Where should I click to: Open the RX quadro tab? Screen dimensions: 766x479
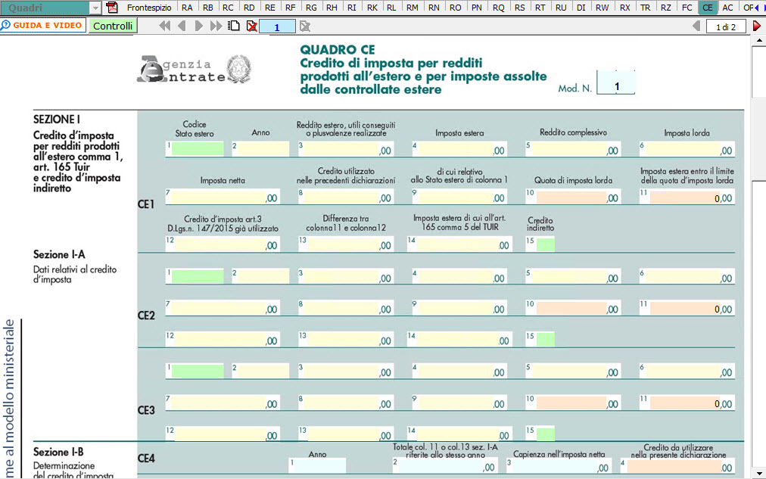pos(624,8)
